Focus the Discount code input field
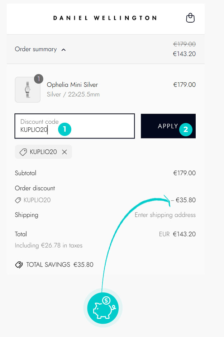 click(75, 126)
